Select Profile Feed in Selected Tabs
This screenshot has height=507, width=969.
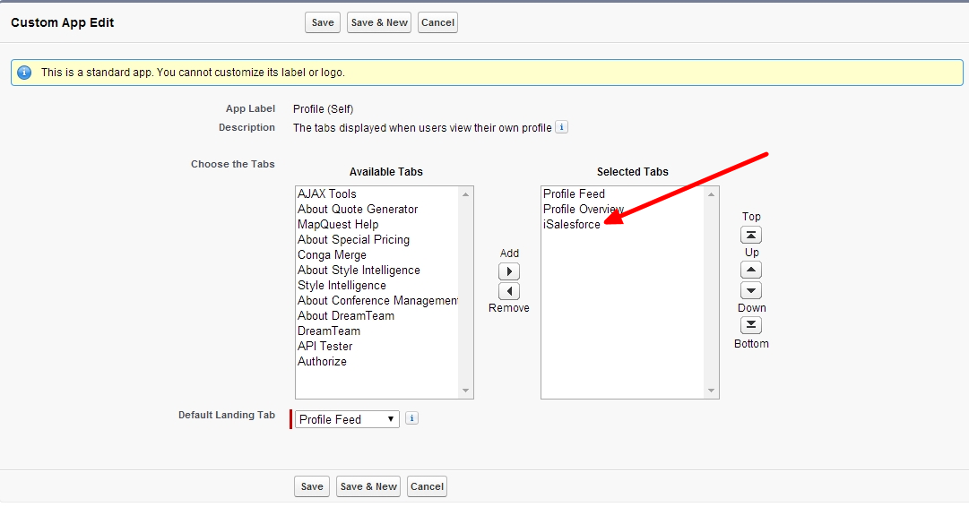point(622,193)
